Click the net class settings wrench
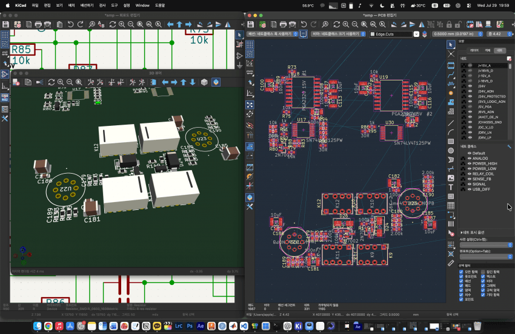Screen dimensions: 515x334 [x=509, y=146]
